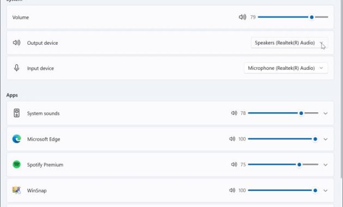Screen dimensions: 343x207
Task: Click the System sounds volume slider handle
Action: coord(301,113)
